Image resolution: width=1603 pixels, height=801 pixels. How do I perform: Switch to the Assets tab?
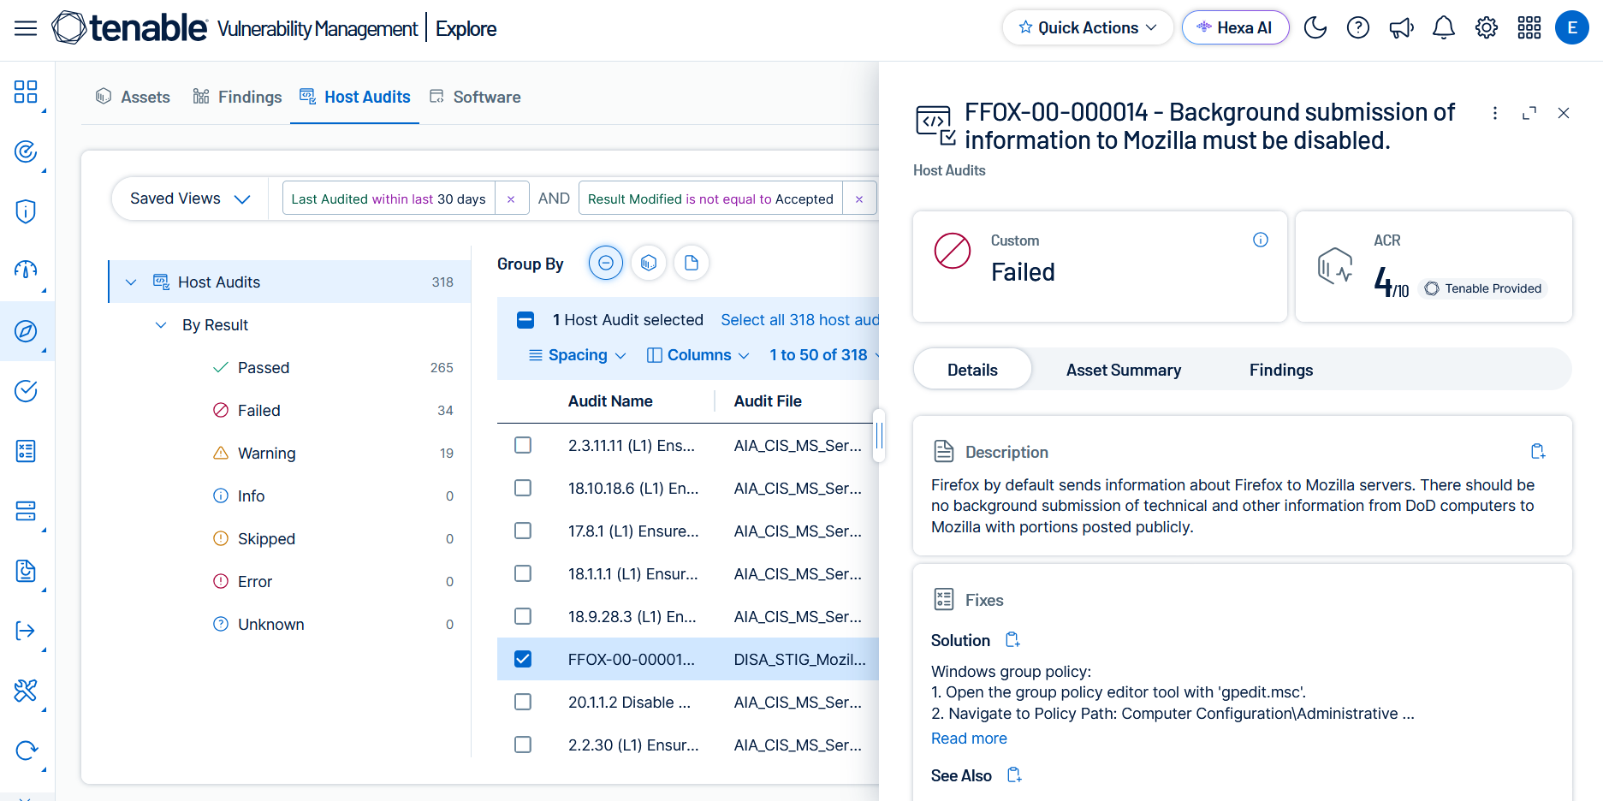pyautogui.click(x=133, y=97)
